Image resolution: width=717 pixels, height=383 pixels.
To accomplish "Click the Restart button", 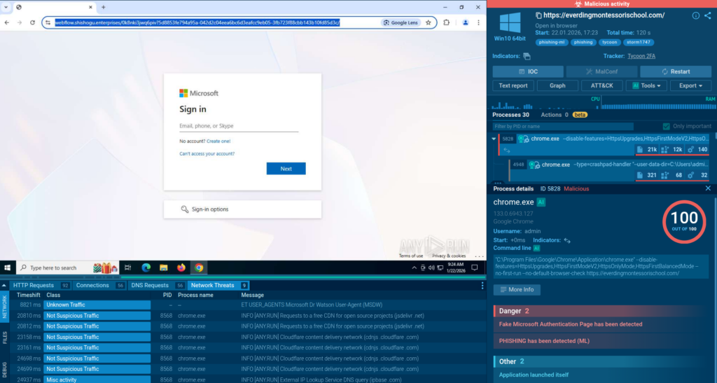I will click(675, 71).
